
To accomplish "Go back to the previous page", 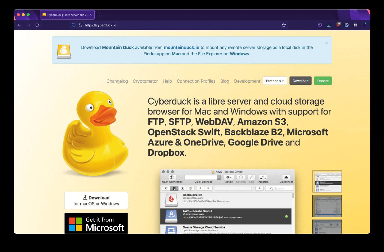I will (19, 25).
